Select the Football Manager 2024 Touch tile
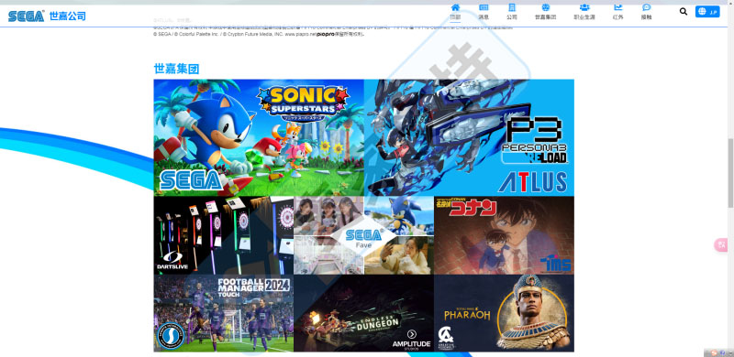 [x=224, y=313]
